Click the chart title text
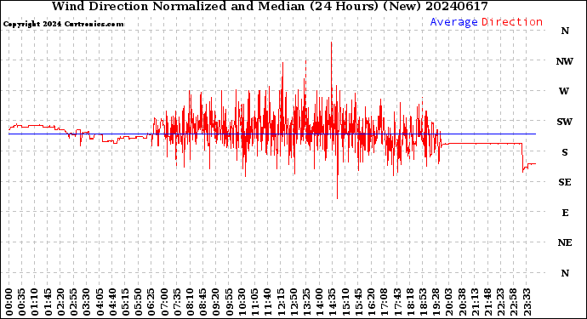This screenshot has height=319, width=587. point(270,6)
